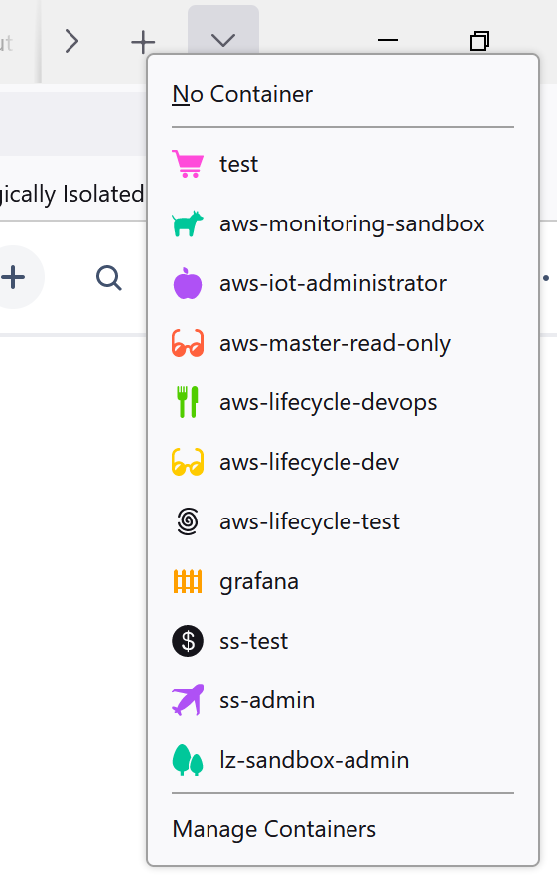Select the aws-monitoring-sandbox container label

(x=351, y=223)
